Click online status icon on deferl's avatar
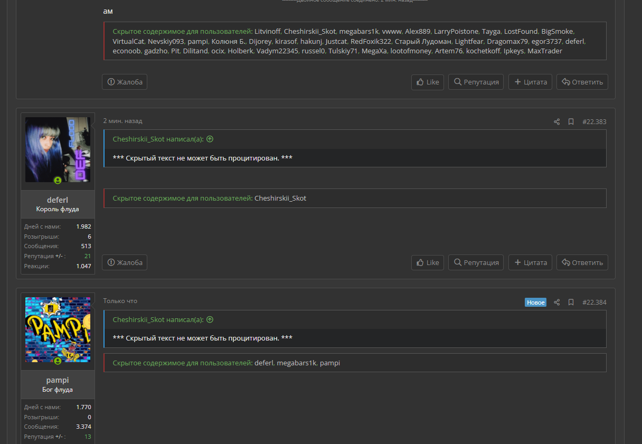This screenshot has height=444, width=642. click(58, 180)
